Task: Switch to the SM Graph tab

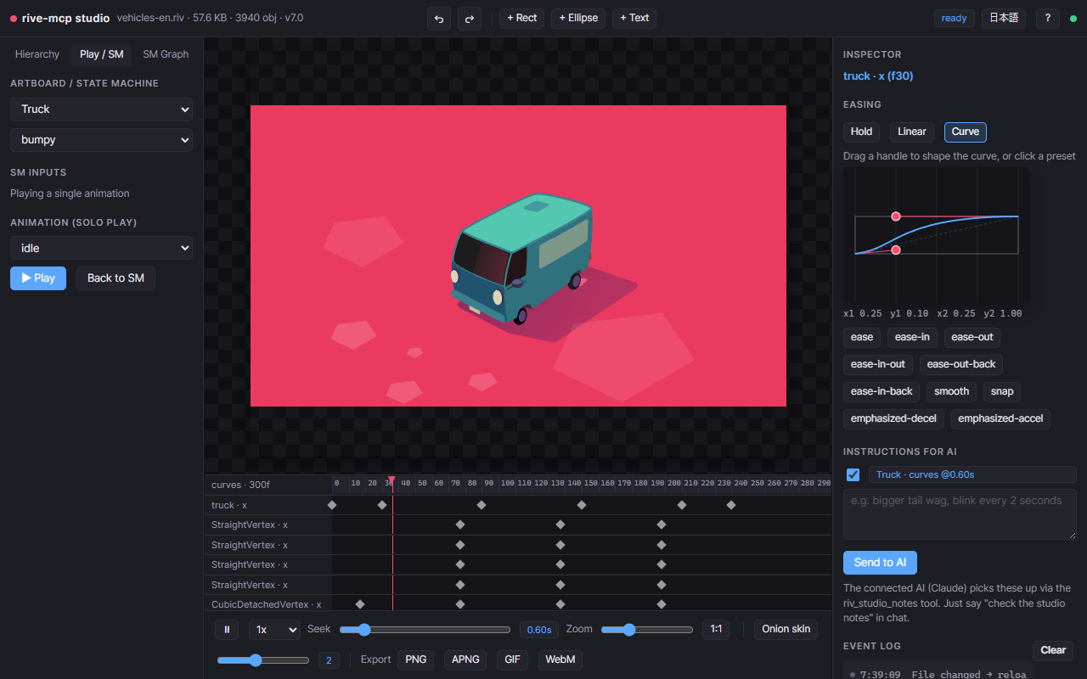Action: [166, 54]
